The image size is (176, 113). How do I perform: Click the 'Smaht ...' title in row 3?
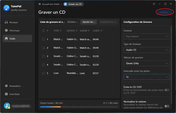(x=58, y=56)
